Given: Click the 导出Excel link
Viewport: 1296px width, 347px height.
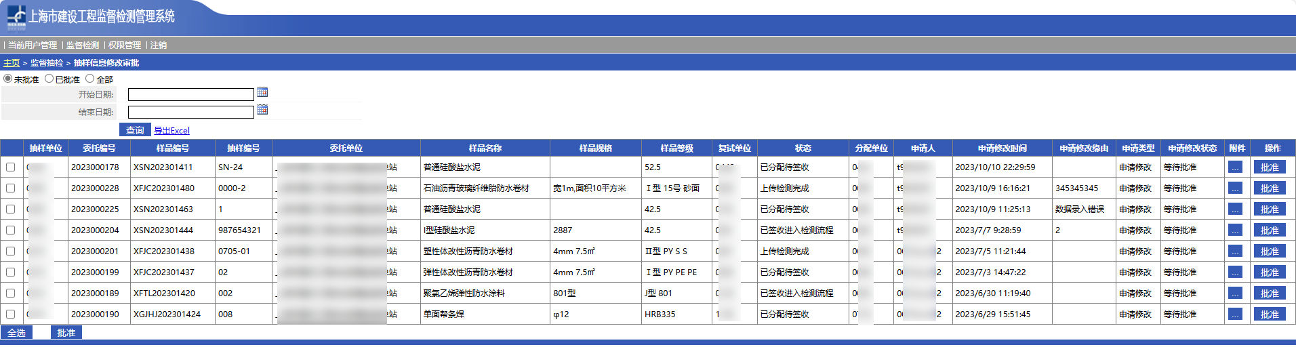Looking at the screenshot, I should click(171, 131).
